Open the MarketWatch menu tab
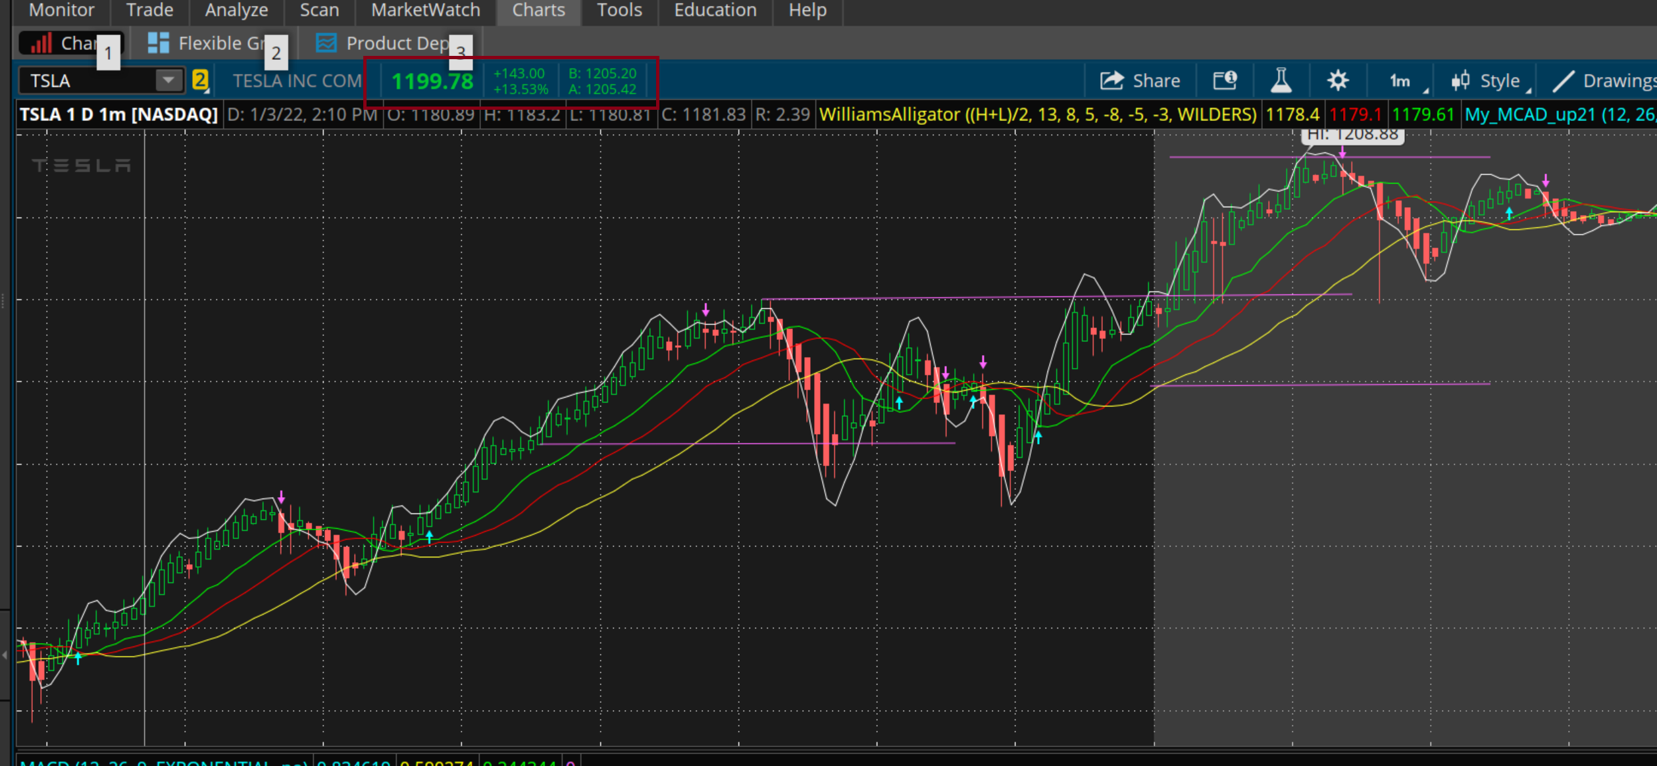 425,11
